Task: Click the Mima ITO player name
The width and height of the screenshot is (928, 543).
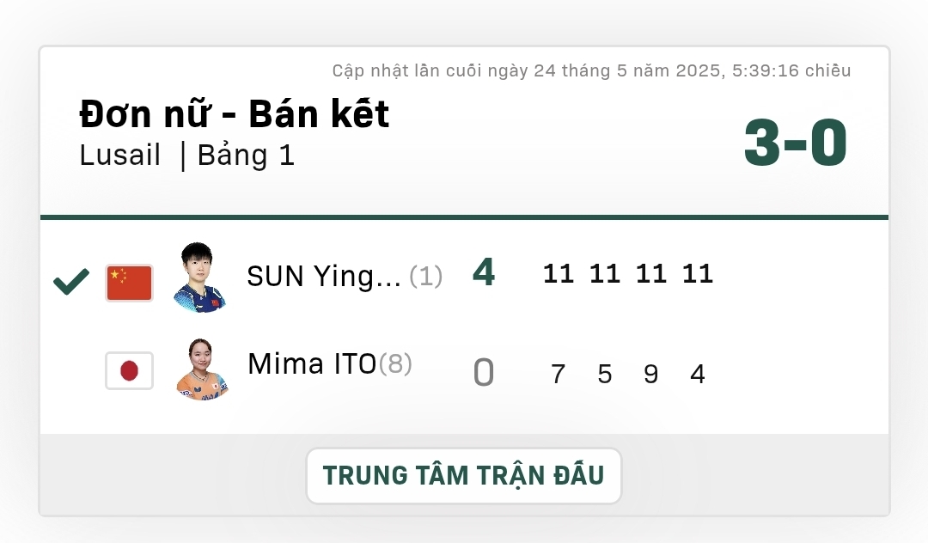Action: [x=312, y=363]
